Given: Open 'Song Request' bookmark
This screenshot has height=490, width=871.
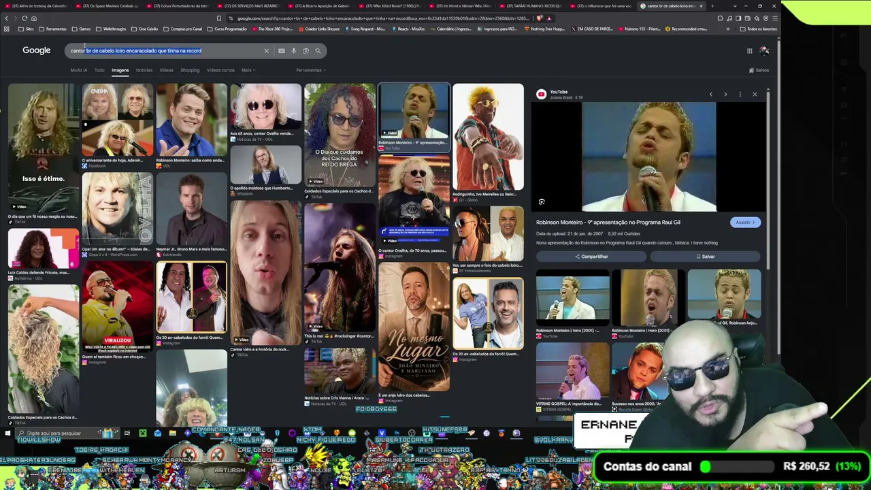Looking at the screenshot, I should click(x=364, y=29).
